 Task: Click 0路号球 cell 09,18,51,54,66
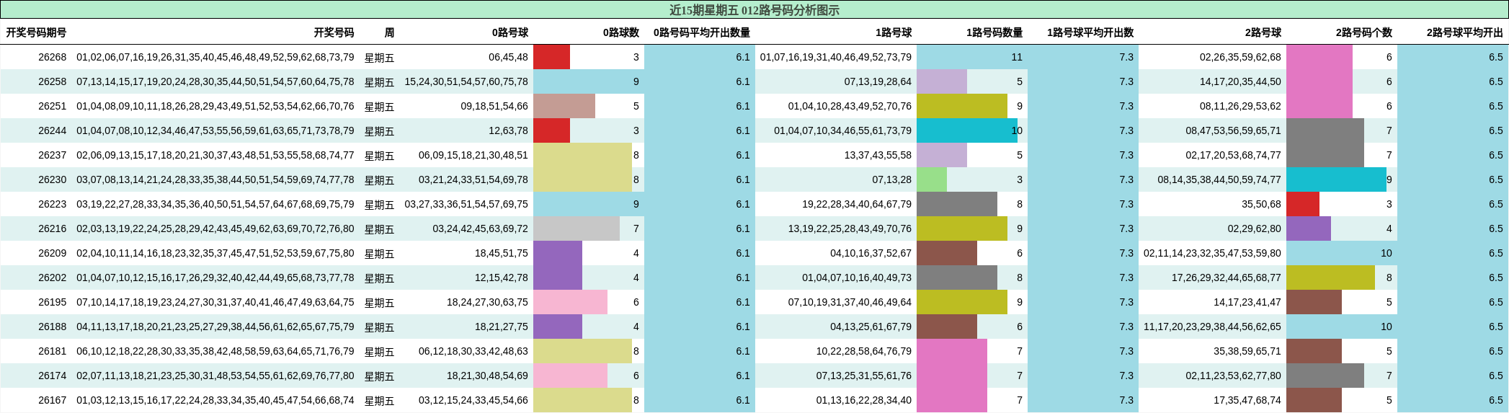(x=494, y=106)
